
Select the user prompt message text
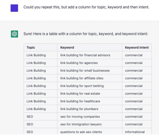click(86, 7)
